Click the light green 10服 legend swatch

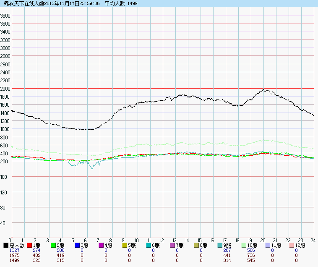coord(243,245)
